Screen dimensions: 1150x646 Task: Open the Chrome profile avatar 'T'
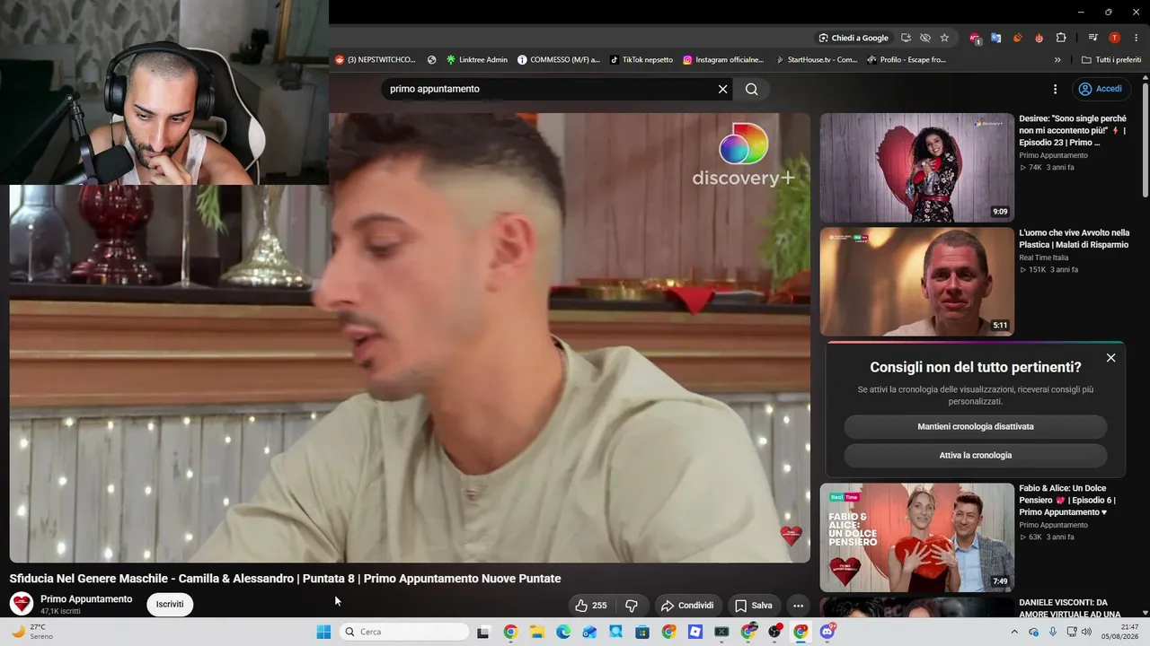point(1115,38)
